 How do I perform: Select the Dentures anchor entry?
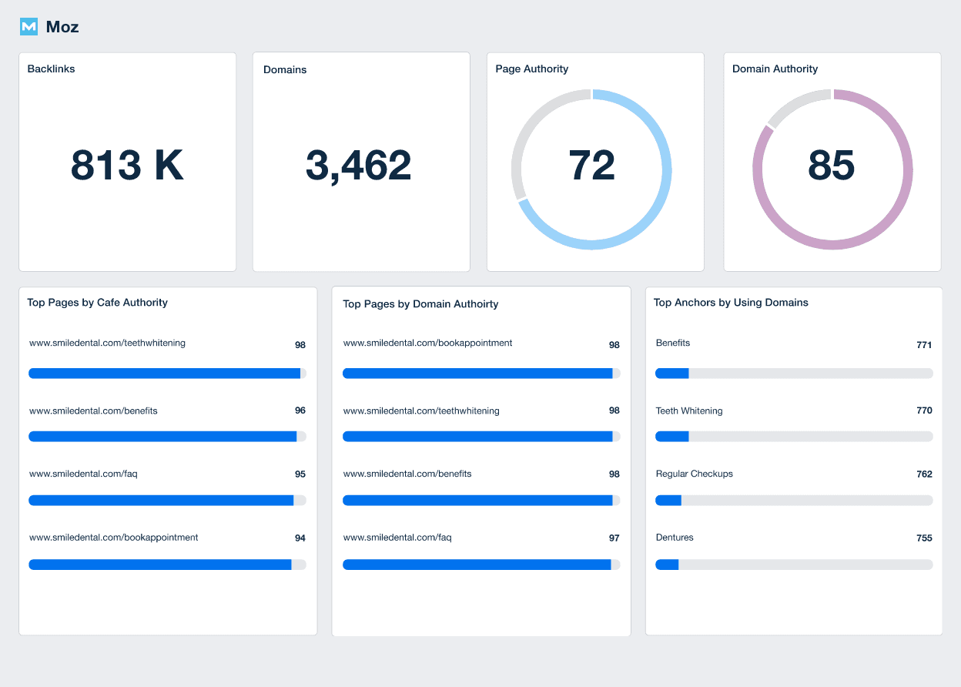(x=675, y=538)
